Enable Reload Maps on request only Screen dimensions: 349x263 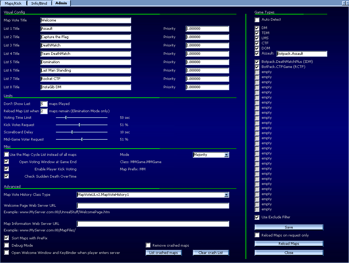click(257, 235)
